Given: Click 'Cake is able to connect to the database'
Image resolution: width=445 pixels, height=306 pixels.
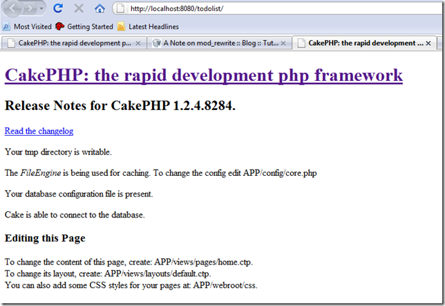Looking at the screenshot, I should click(x=75, y=215).
